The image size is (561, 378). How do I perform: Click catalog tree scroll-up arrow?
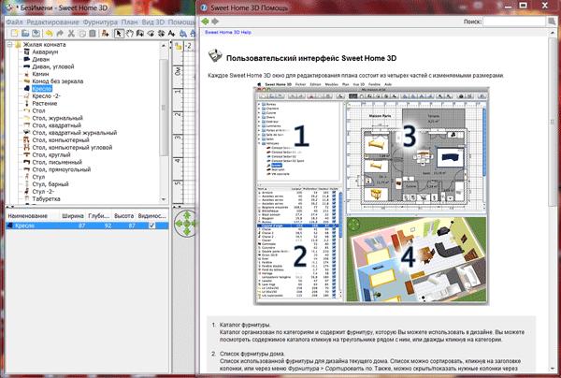click(164, 46)
